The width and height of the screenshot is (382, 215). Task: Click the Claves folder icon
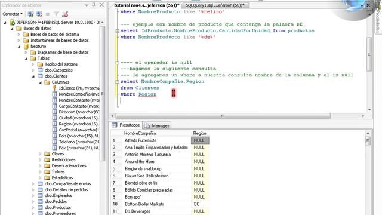click(x=47, y=154)
